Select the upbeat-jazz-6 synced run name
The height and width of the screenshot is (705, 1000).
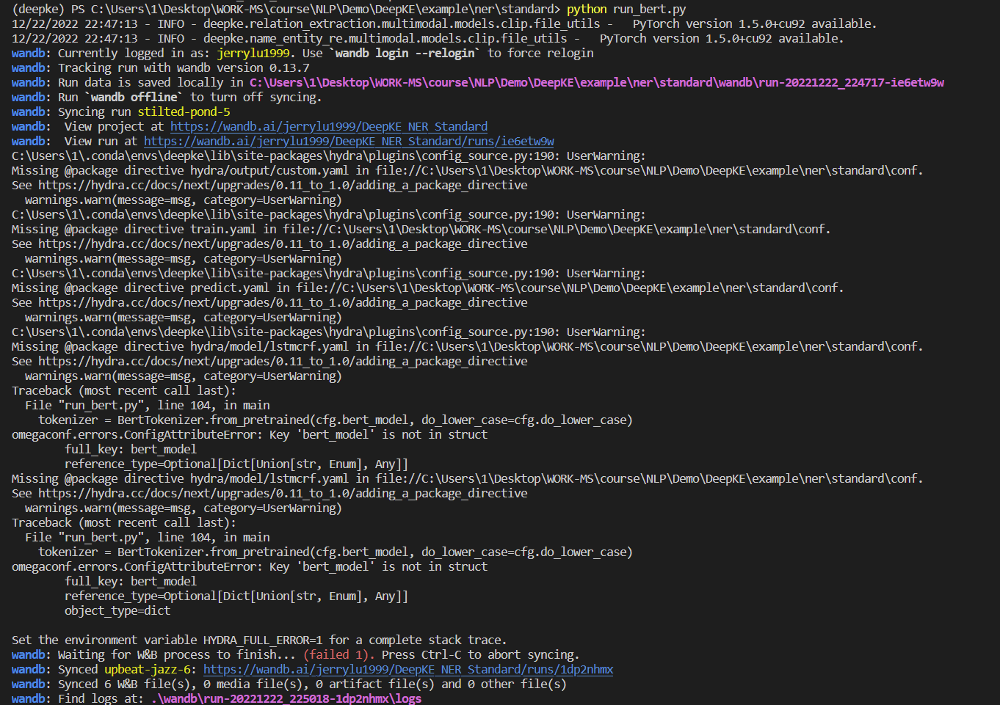pos(147,669)
